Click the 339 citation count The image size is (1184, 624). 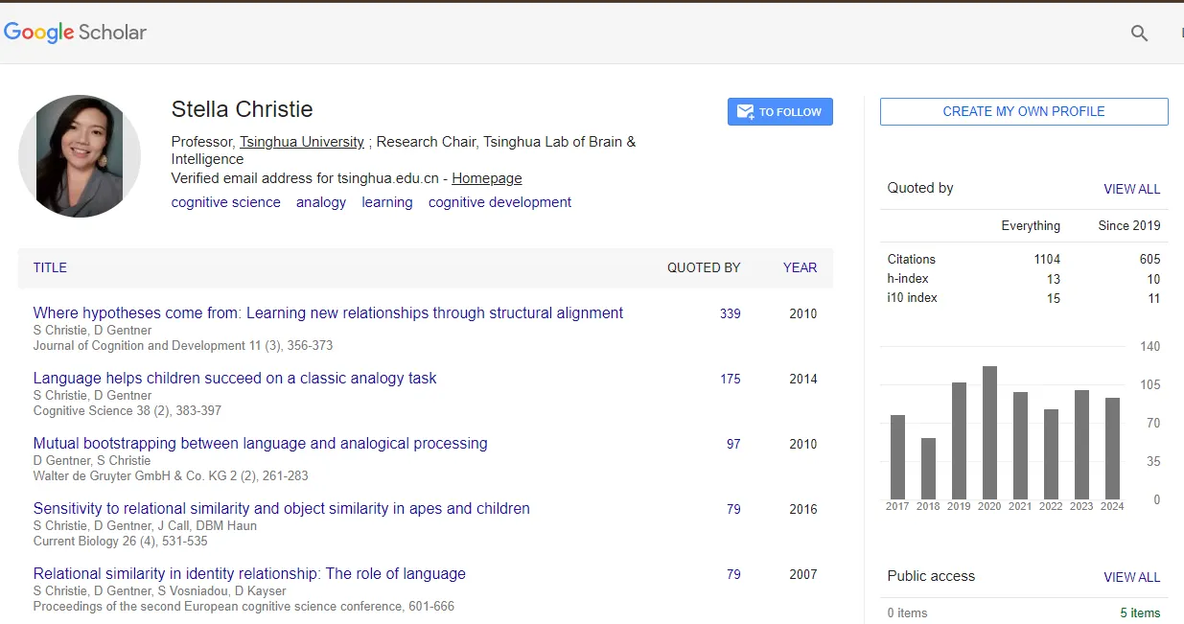pos(730,313)
